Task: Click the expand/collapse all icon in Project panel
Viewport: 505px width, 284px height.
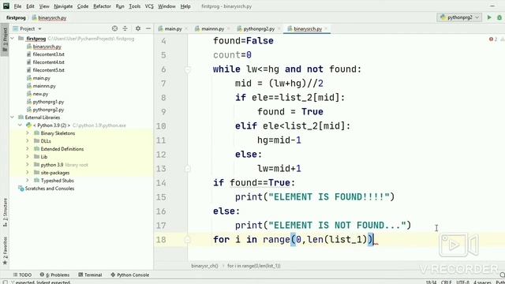Action: click(125, 28)
